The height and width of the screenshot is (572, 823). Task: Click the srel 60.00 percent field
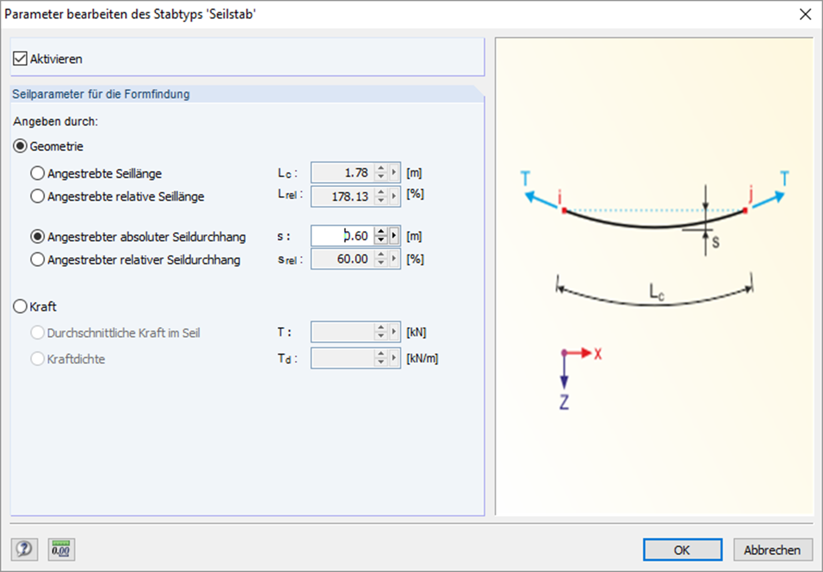[x=342, y=259]
